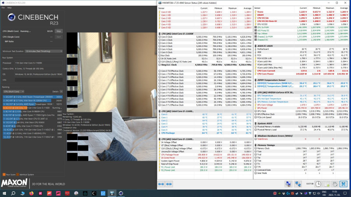Viewport: 351px width, 197px height.
Task: Select the PL1 Power Limit row
Action: 205,167
